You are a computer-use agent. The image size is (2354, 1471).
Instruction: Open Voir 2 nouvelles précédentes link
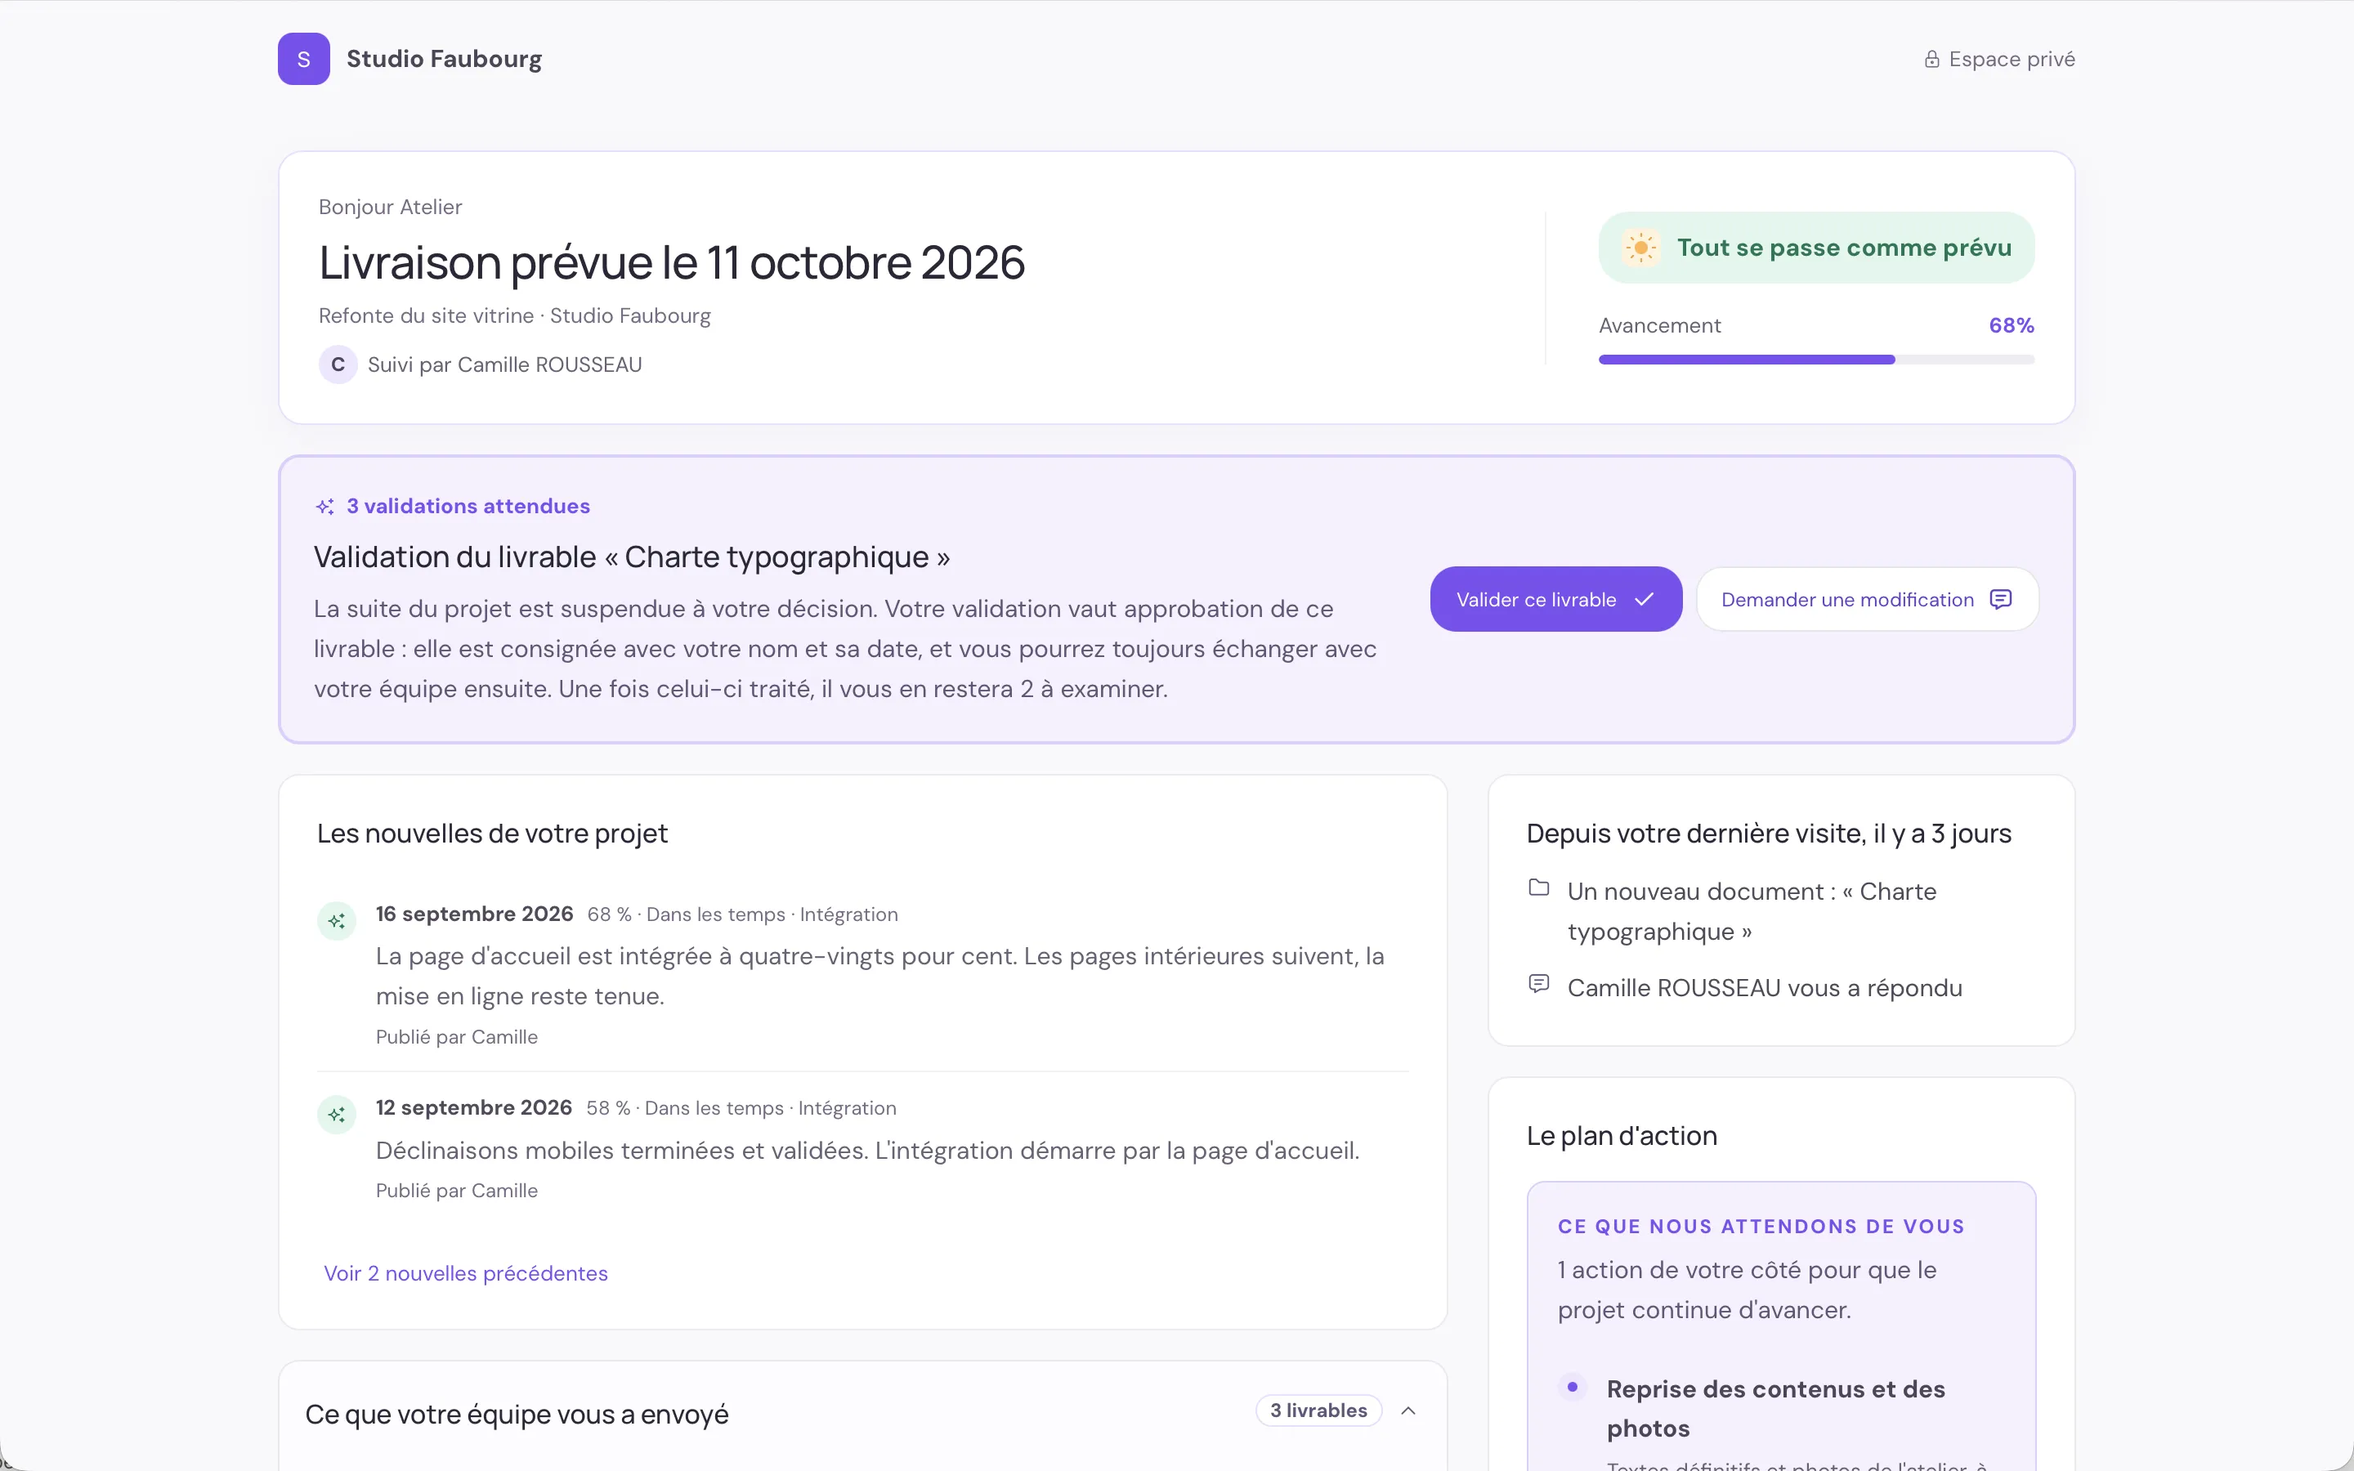[x=465, y=1275]
